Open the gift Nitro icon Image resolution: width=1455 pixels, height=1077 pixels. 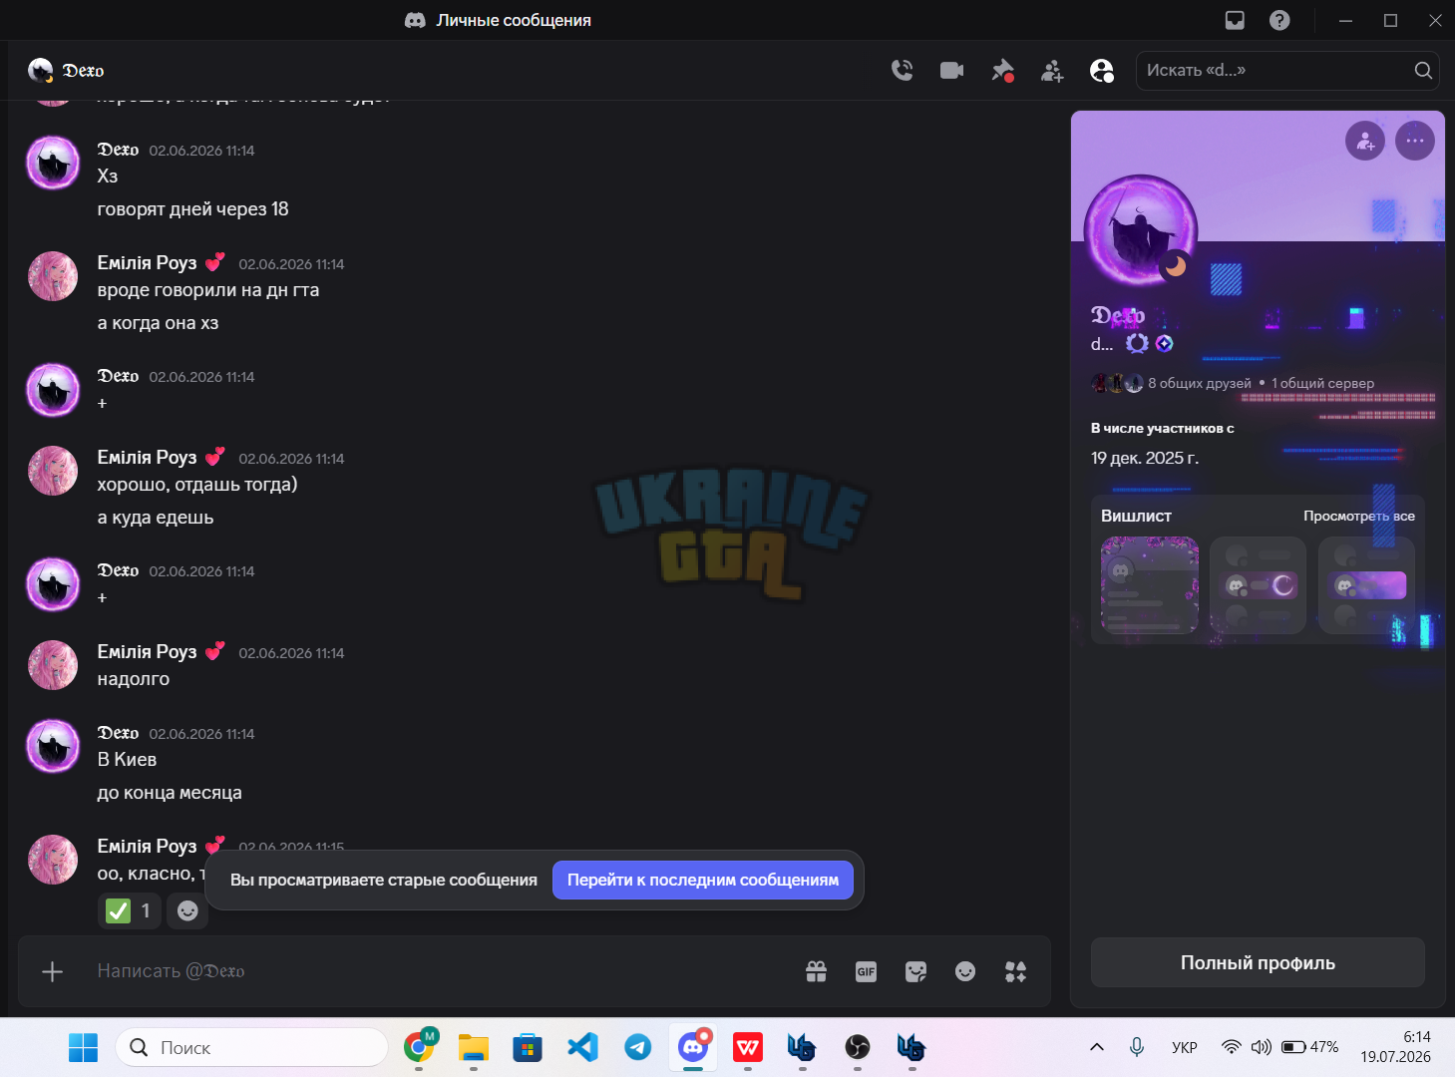(816, 971)
